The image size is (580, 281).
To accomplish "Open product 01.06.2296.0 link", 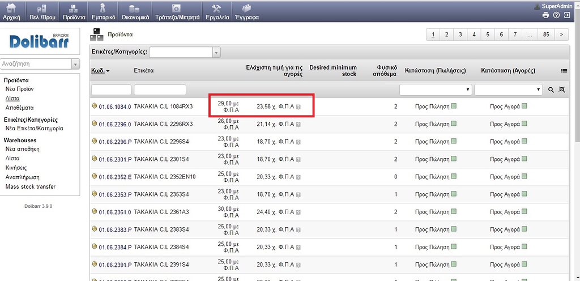I will tap(114, 124).
